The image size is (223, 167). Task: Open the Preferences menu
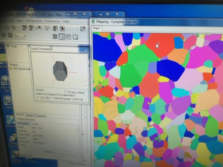[x=53, y=21]
